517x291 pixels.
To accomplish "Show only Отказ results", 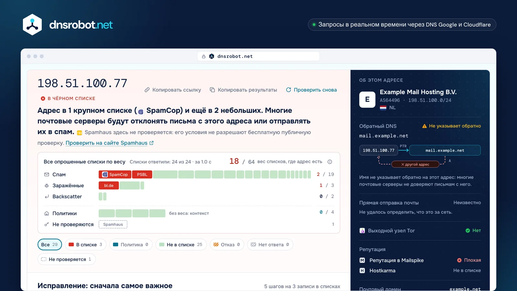I will (227, 245).
